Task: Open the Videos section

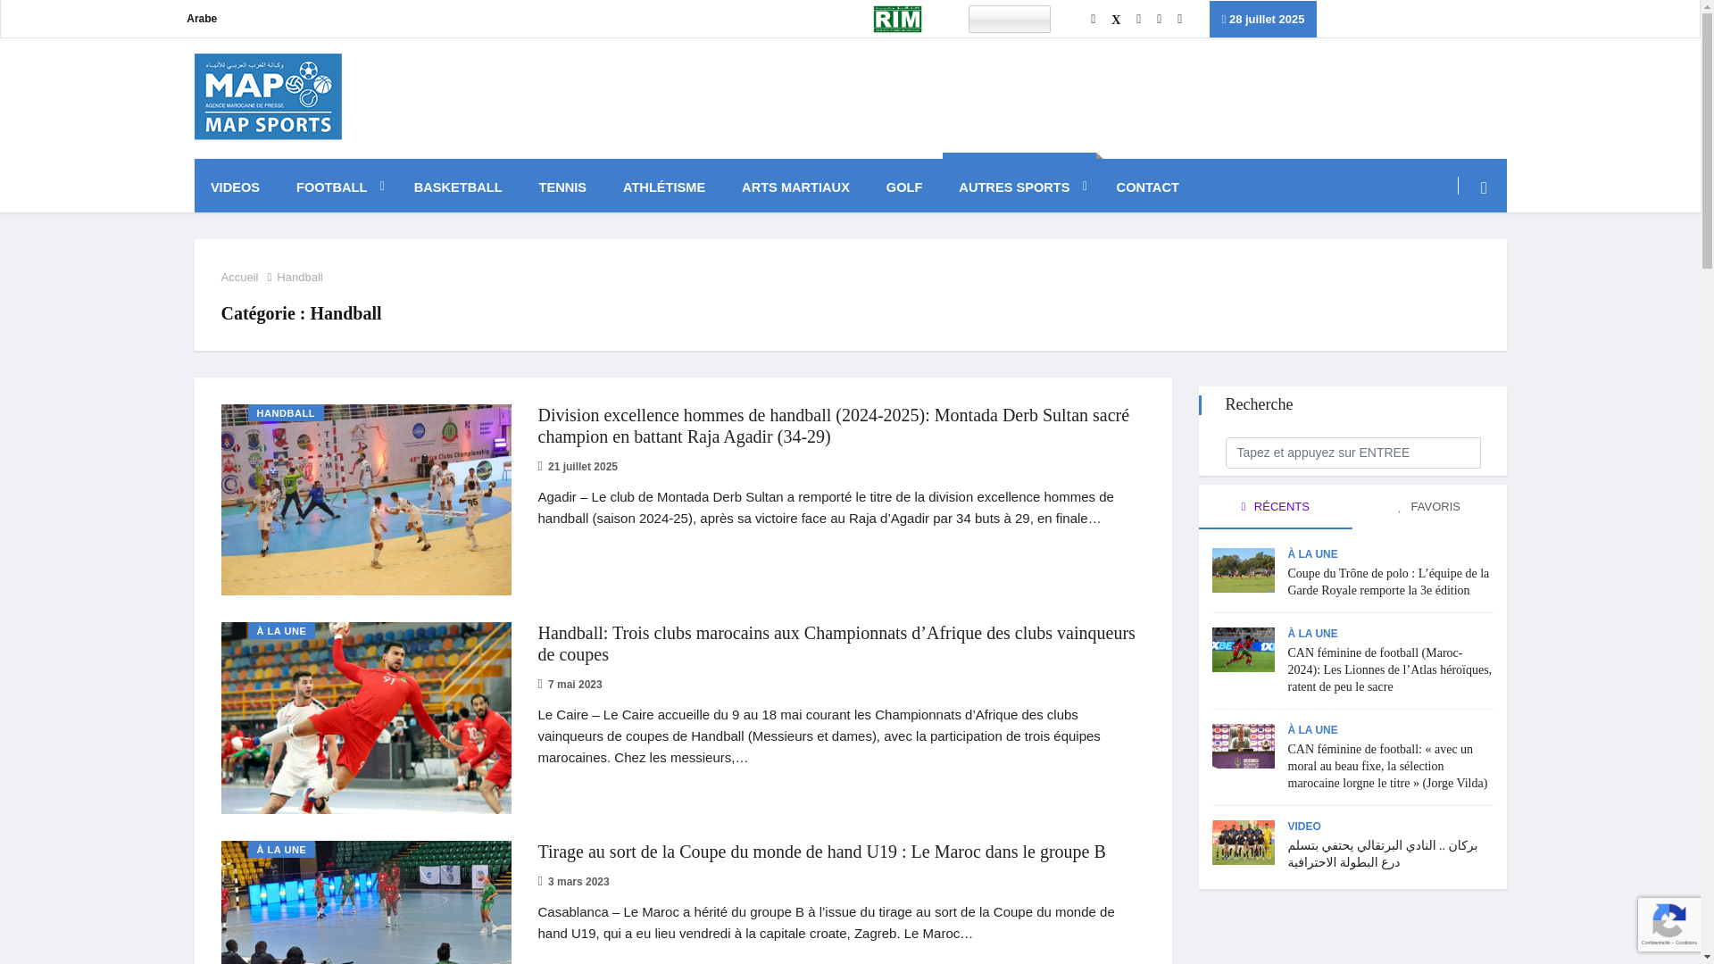Action: [235, 187]
